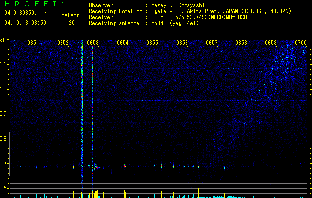
Task: Click the tall yellow power spike below 0656-0657
Action: pos(198,191)
